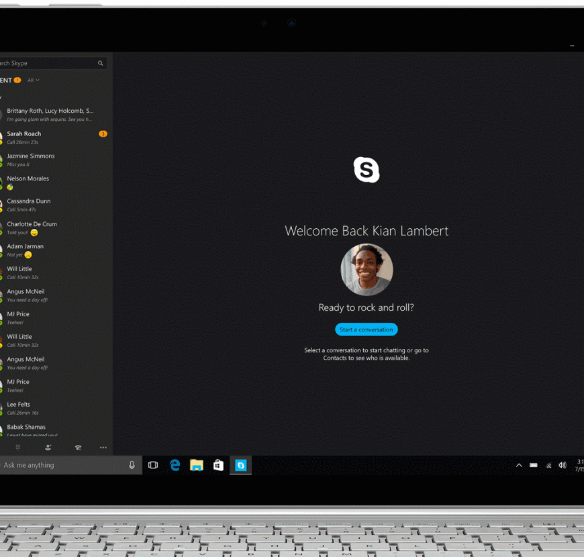
Task: Click the battery icon in system tray
Action: click(534, 465)
